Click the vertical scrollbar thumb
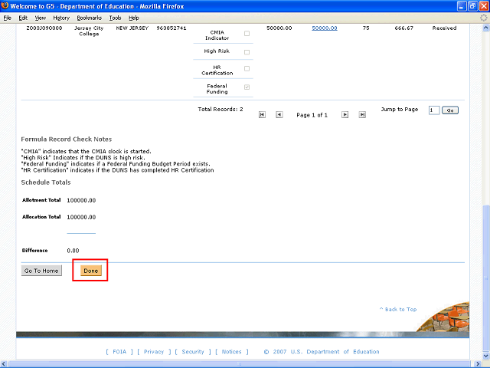Image resolution: width=490 pixels, height=368 pixels. pyautogui.click(x=486, y=278)
